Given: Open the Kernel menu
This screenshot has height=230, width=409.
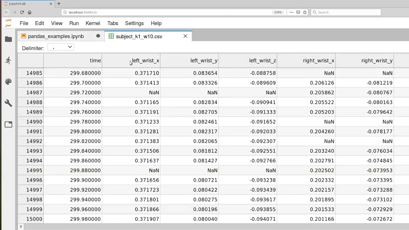Looking at the screenshot, I should [x=93, y=23].
